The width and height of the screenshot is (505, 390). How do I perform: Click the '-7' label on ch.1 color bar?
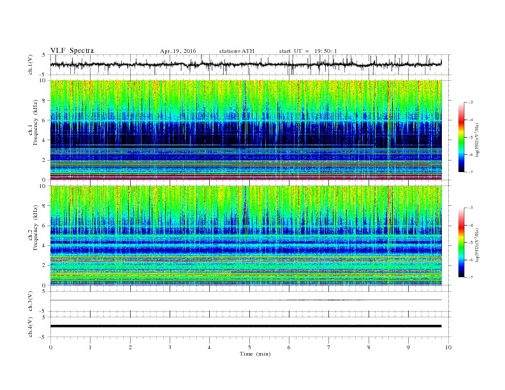click(471, 172)
